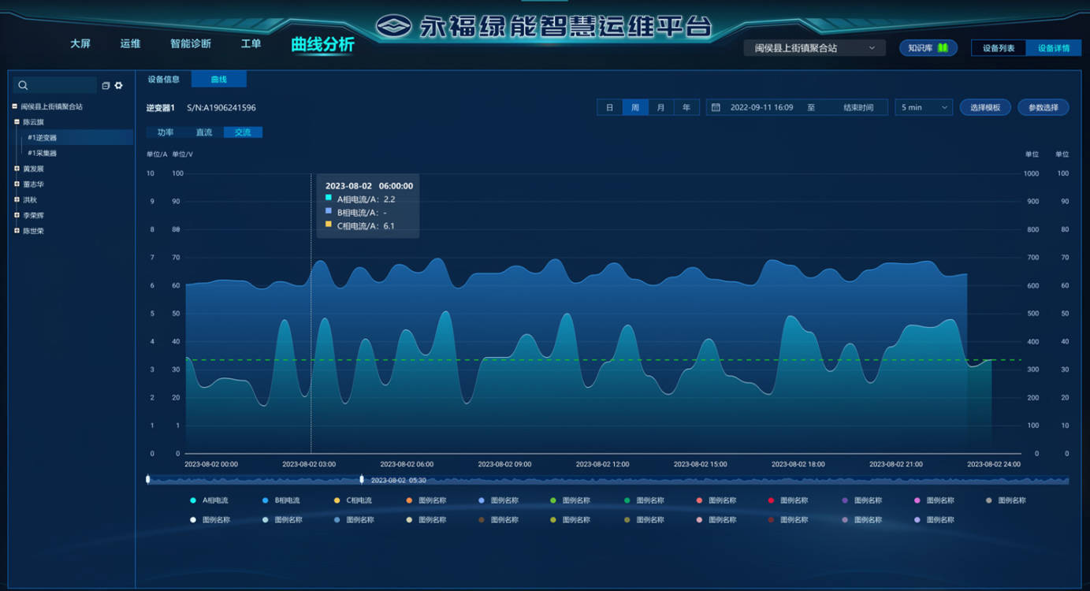Viewport: 1090px width, 591px height.
Task: Open tree settings gear icon
Action: click(119, 85)
